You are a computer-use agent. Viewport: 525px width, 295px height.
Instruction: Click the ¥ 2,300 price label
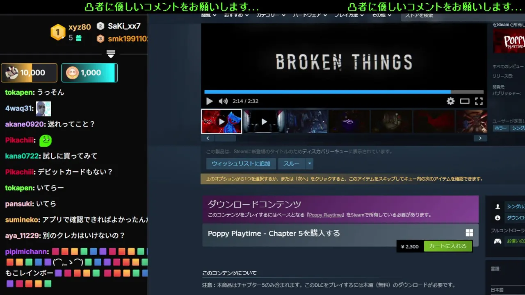coord(410,247)
